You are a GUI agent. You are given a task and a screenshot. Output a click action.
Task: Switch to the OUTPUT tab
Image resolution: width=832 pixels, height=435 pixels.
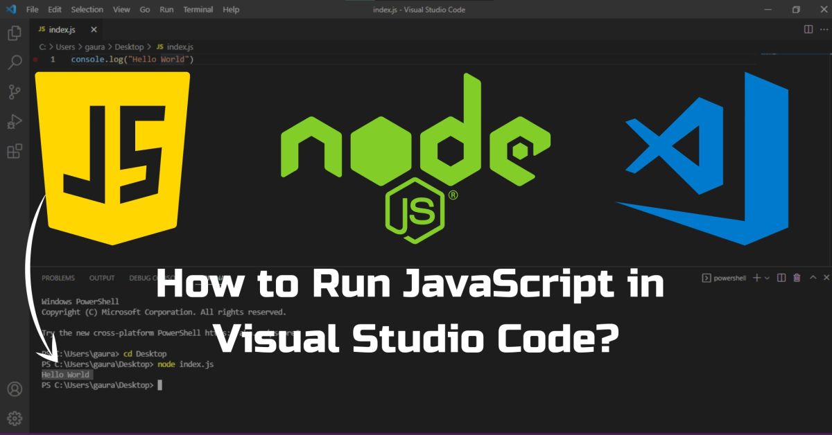click(101, 277)
